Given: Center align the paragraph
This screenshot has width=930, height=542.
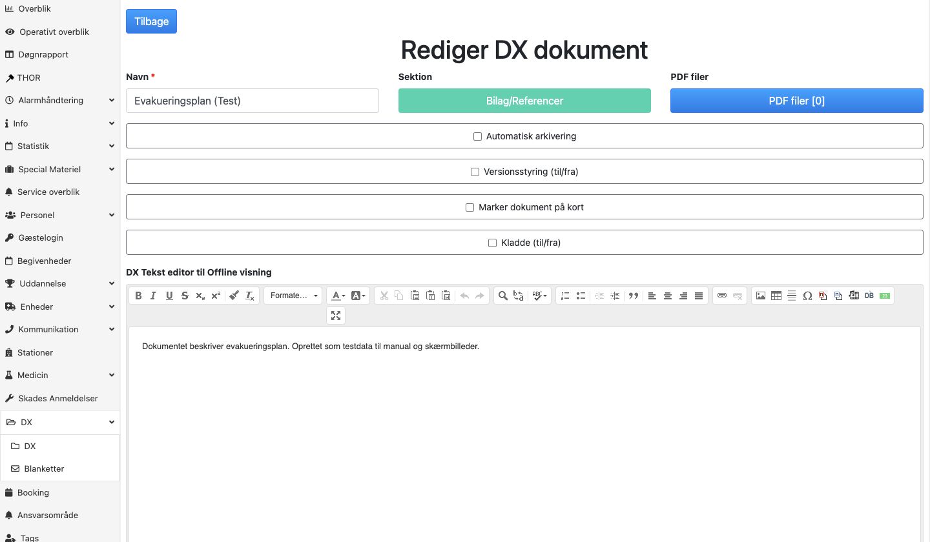Looking at the screenshot, I should 668,296.
